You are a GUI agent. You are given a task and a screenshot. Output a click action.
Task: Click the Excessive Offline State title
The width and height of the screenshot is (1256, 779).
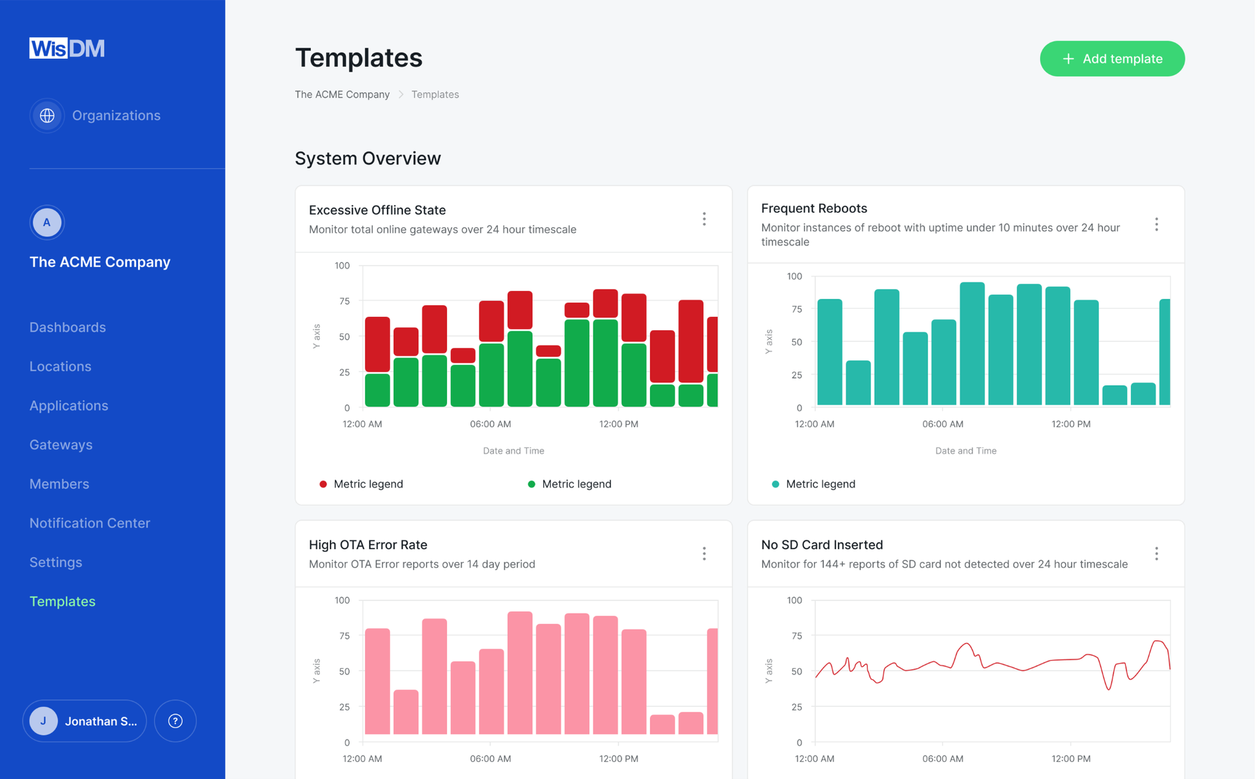(x=377, y=210)
